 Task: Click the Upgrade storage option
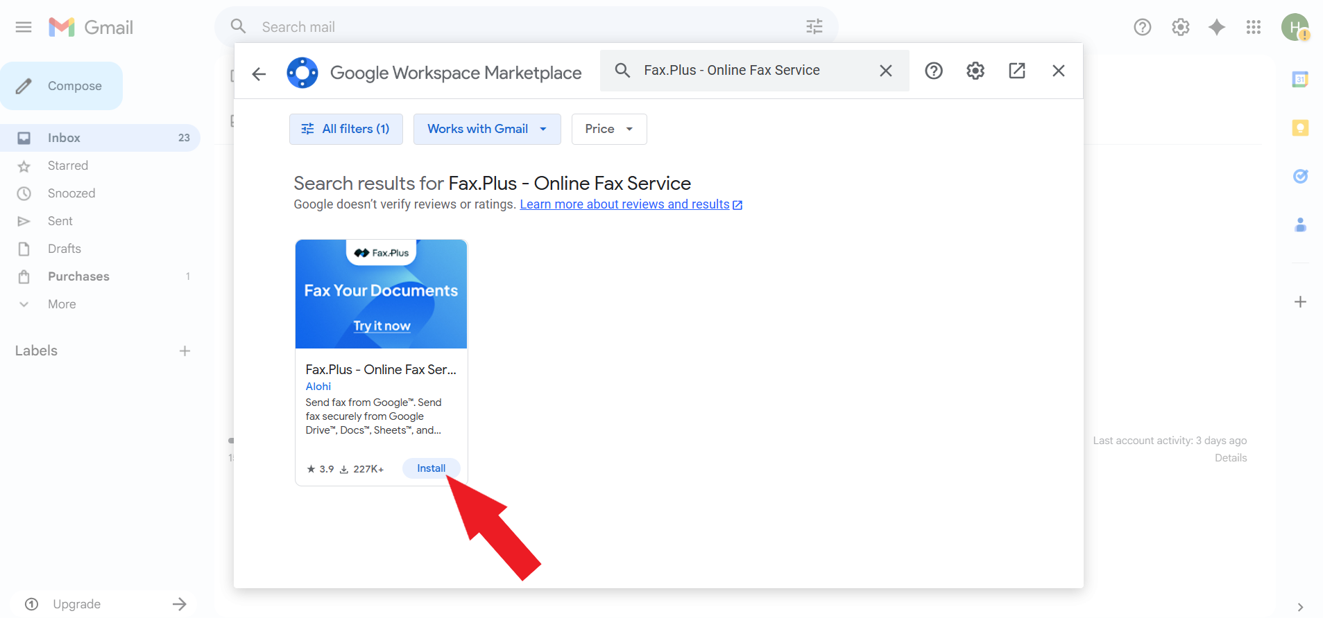104,604
